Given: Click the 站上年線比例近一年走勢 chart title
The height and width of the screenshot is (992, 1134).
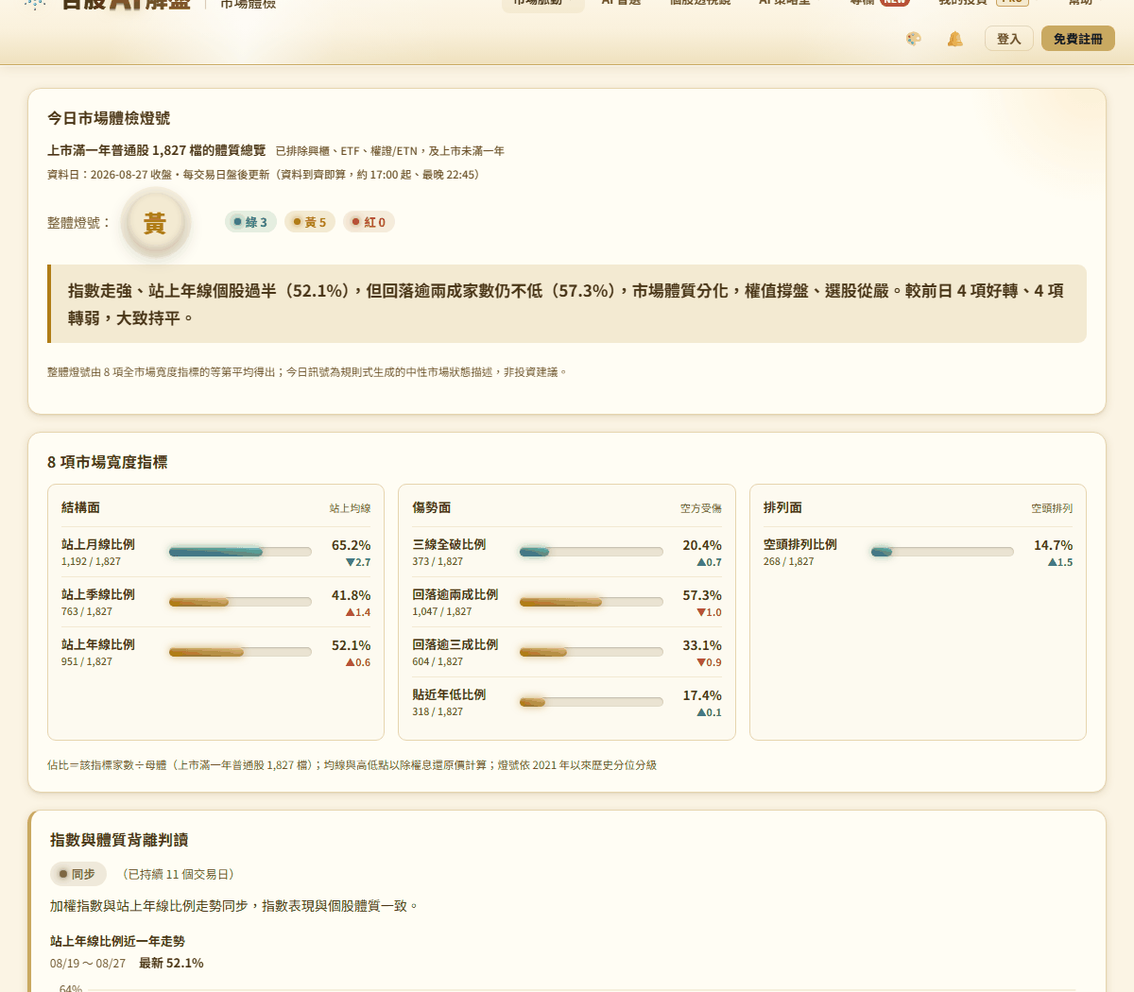Looking at the screenshot, I should pos(117,941).
